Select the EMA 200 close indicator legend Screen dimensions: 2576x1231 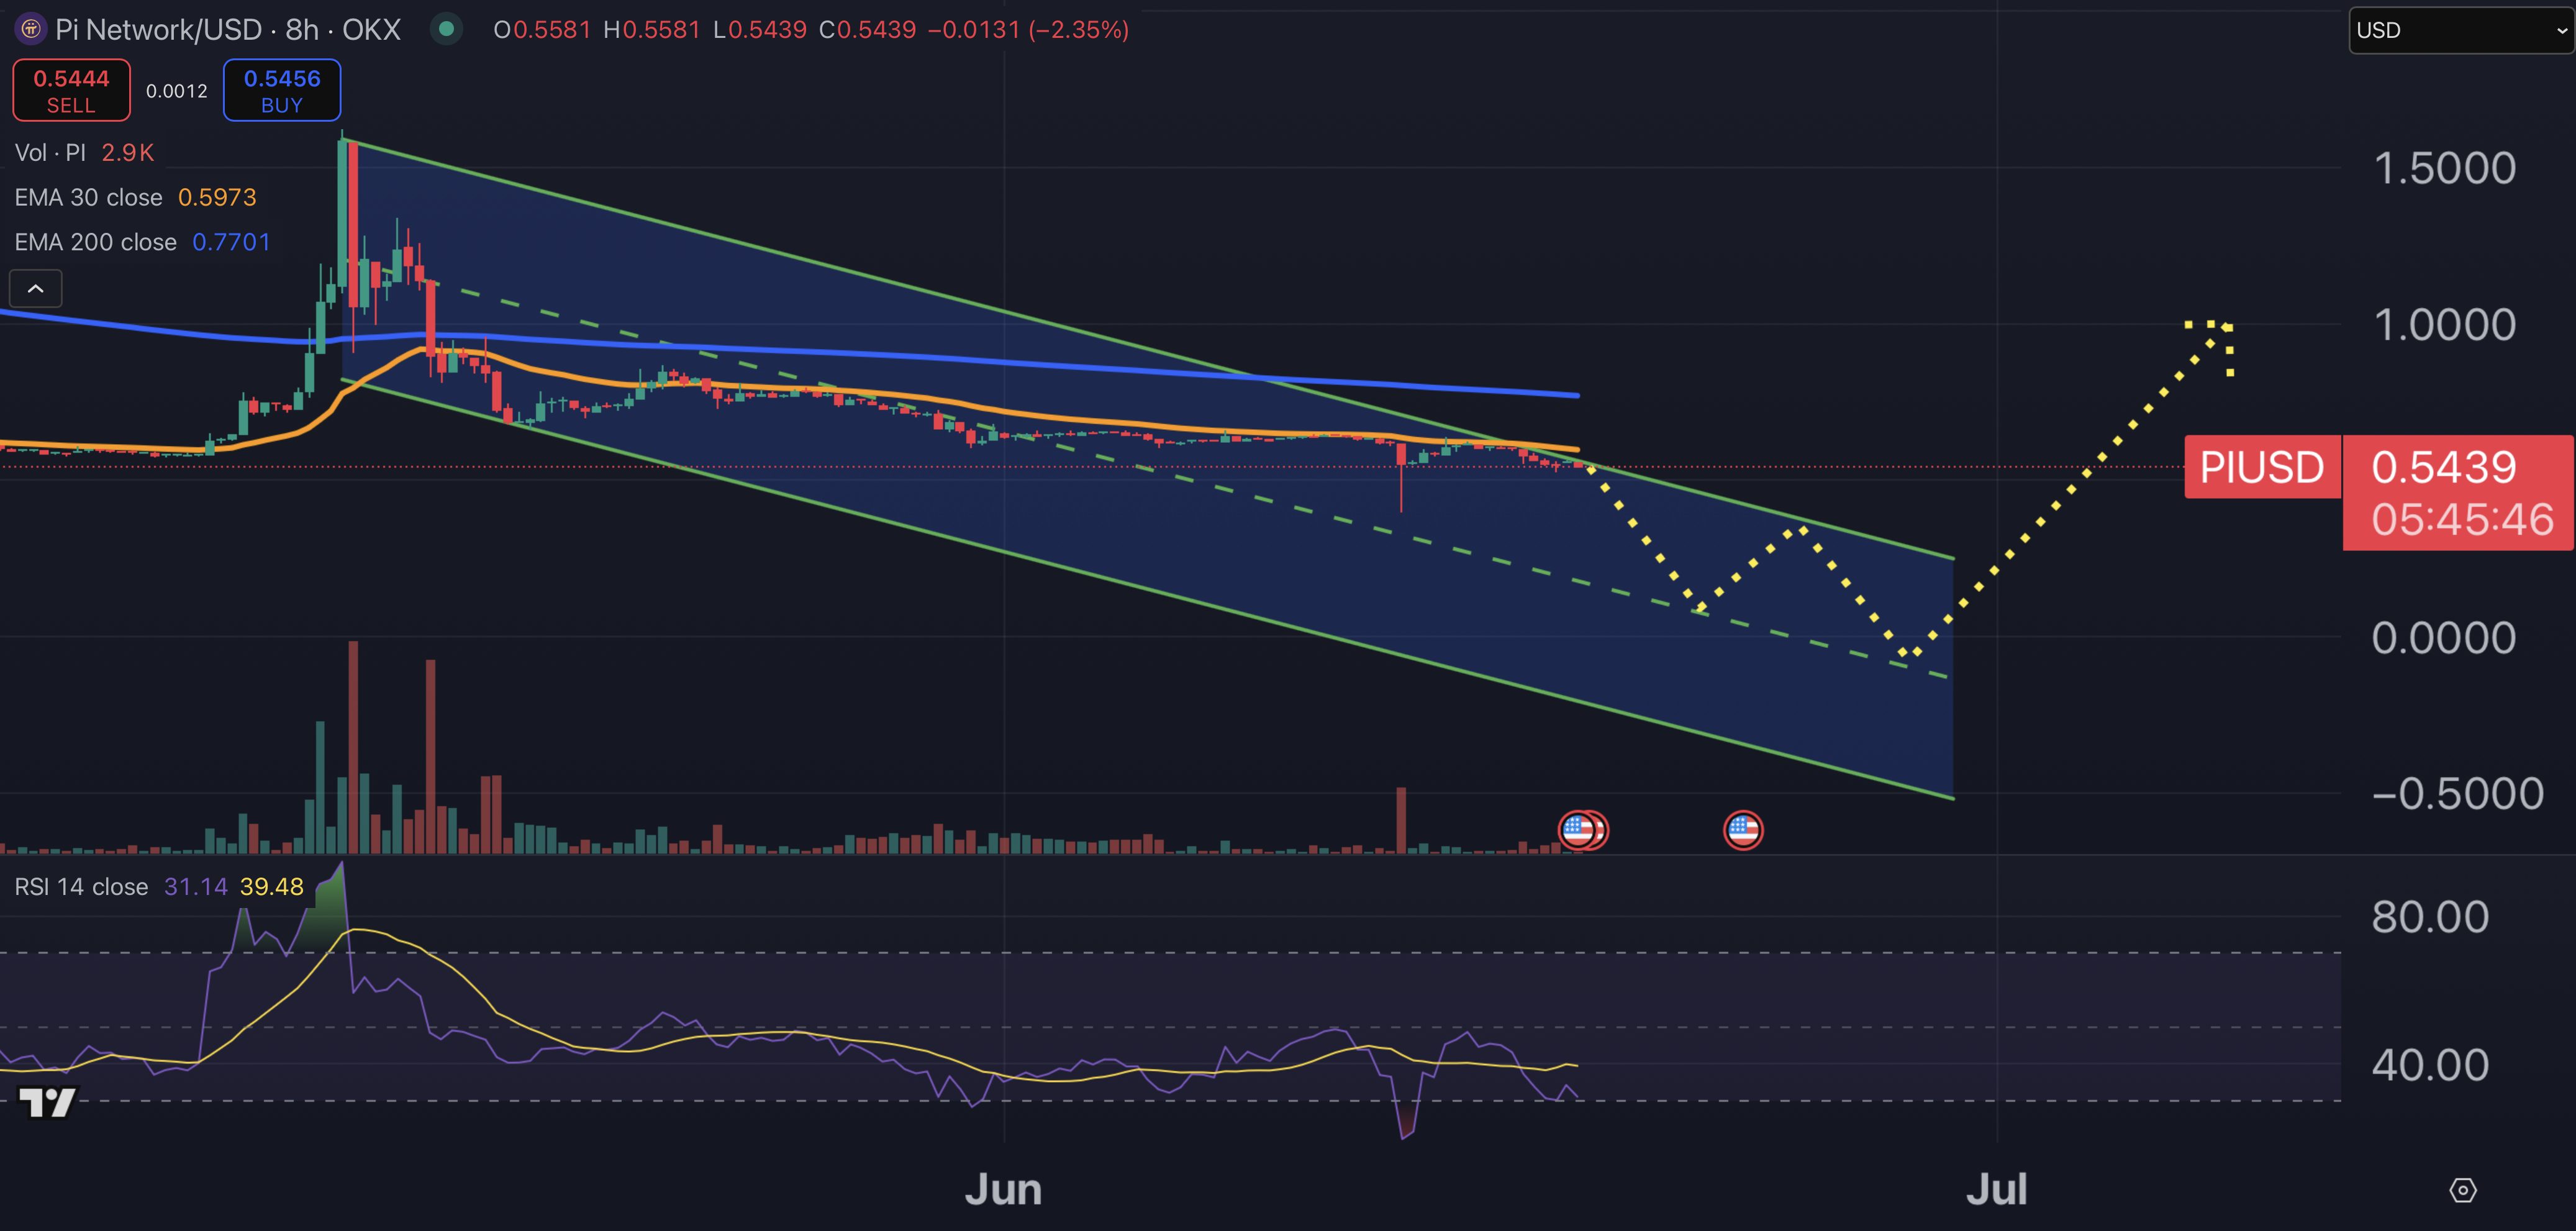95,242
